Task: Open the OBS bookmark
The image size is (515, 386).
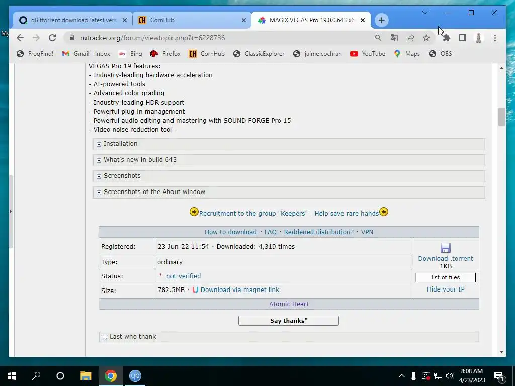Action: (x=441, y=54)
